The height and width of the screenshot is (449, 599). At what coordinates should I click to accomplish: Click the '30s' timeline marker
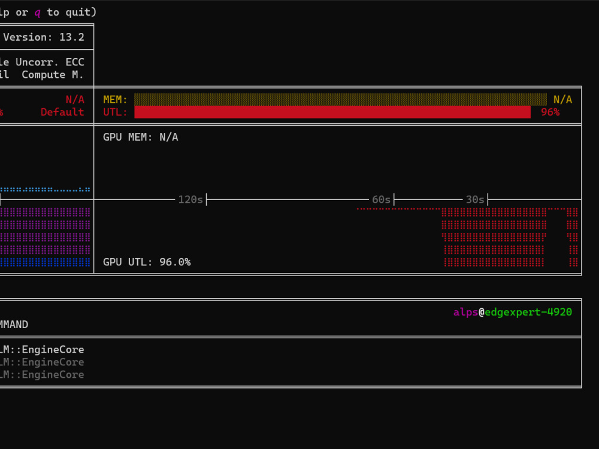[475, 199]
